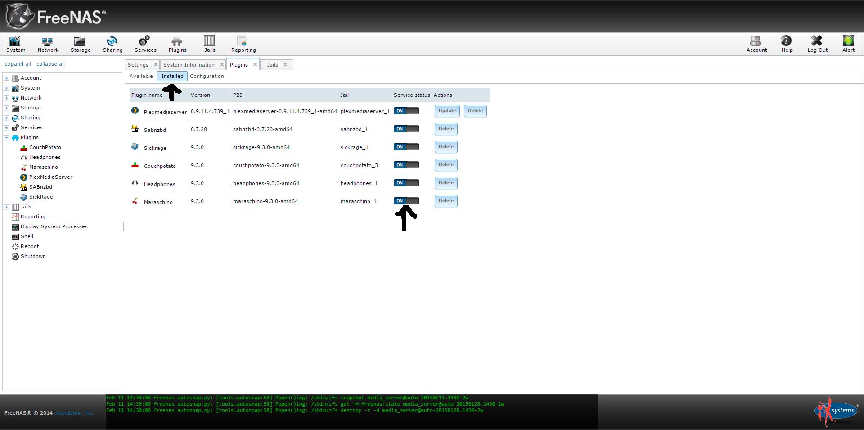This screenshot has width=864, height=430.
Task: Show the Available plugins sub-tab
Action: [141, 76]
